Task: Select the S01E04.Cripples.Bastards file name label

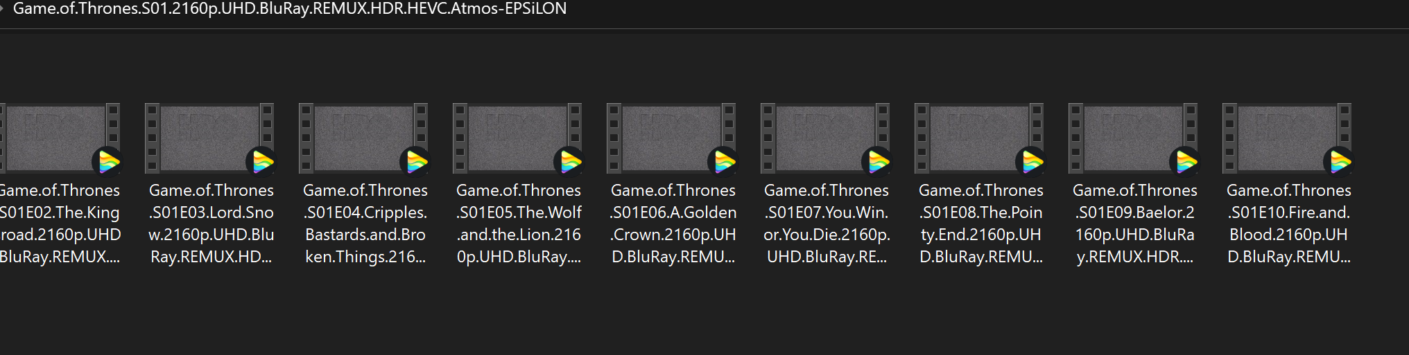Action: pyautogui.click(x=365, y=223)
